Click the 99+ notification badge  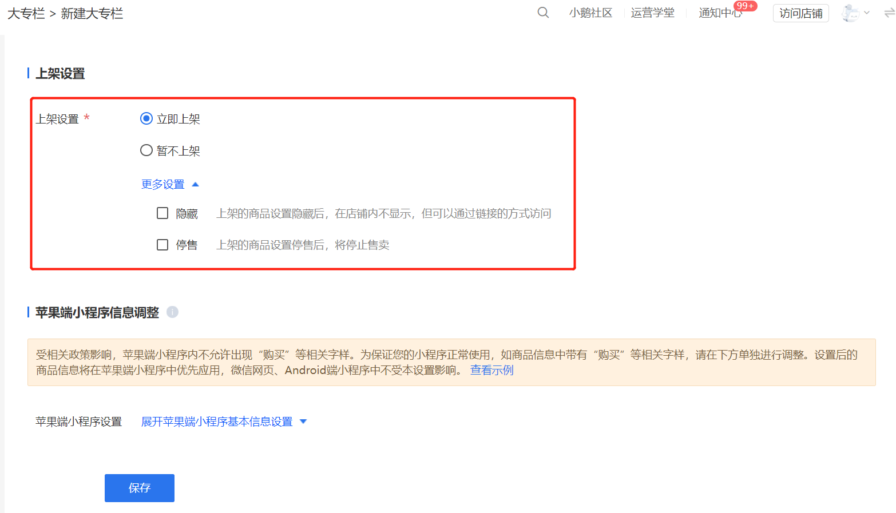click(745, 6)
